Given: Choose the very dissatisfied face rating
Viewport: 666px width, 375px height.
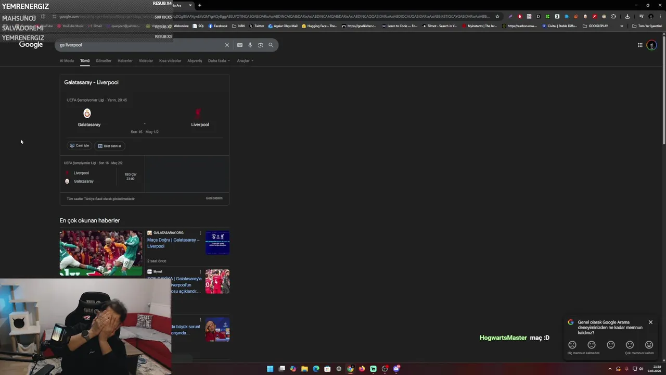Looking at the screenshot, I should coord(572,345).
